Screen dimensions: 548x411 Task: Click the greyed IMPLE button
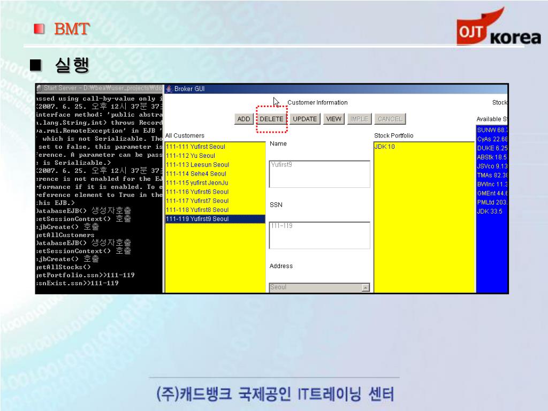click(x=359, y=119)
